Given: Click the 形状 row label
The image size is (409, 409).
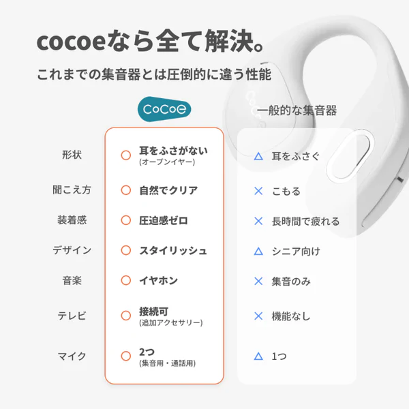Looking at the screenshot, I should pos(72,155).
